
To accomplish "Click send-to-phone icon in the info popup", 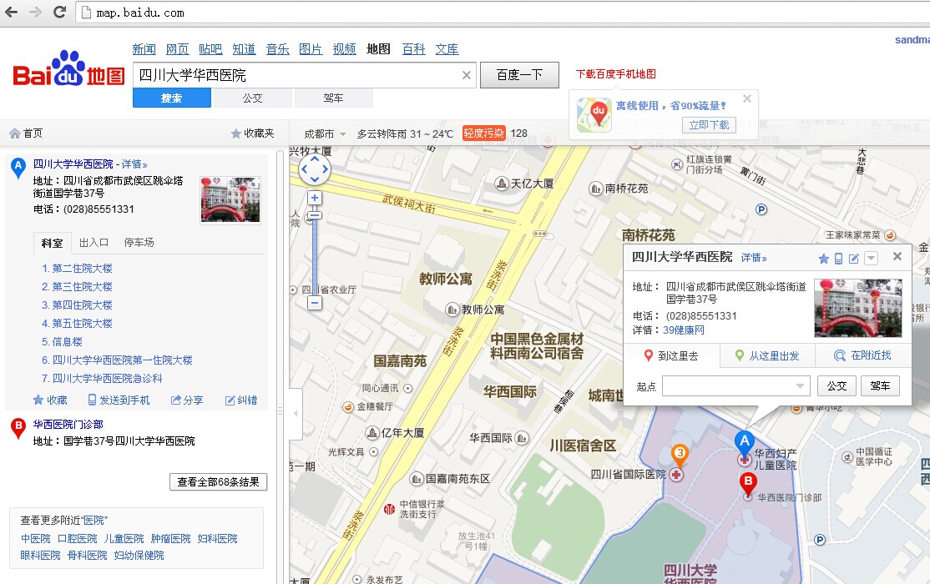I will coord(838,259).
